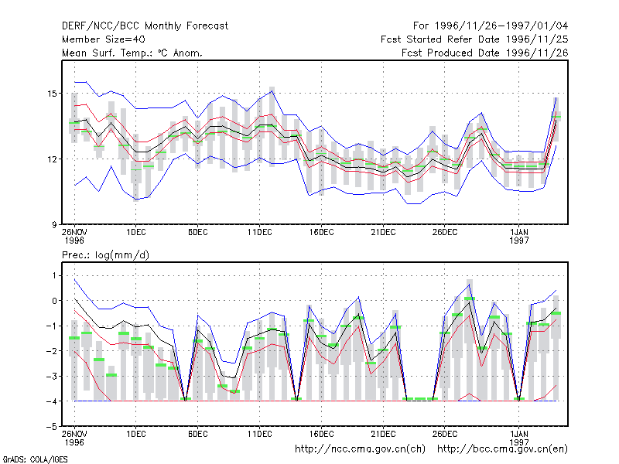
Task: Select the Member Size=40 text
Action: 104,39
